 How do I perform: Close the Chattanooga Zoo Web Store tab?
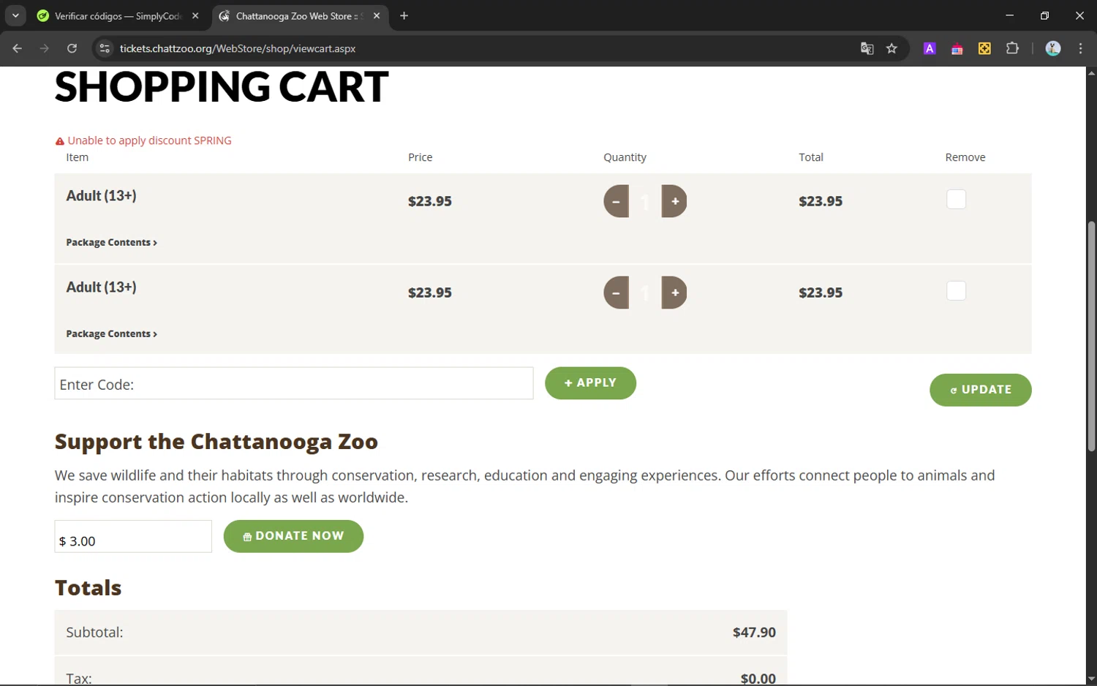click(377, 15)
